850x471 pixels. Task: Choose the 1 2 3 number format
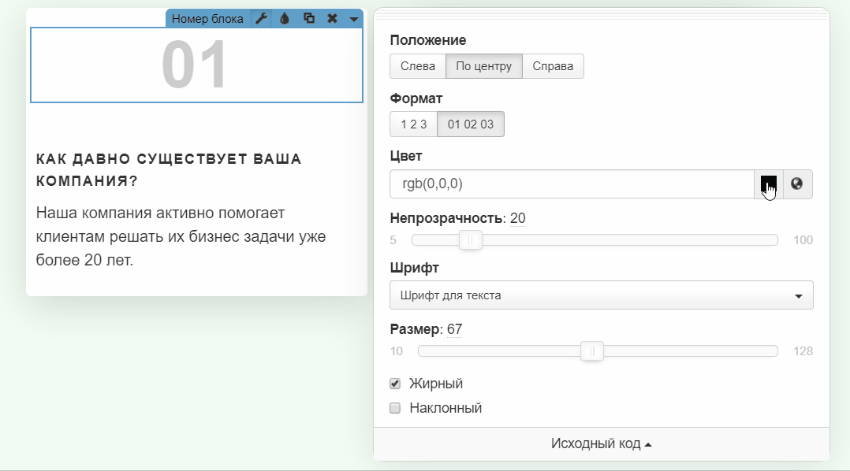[414, 124]
